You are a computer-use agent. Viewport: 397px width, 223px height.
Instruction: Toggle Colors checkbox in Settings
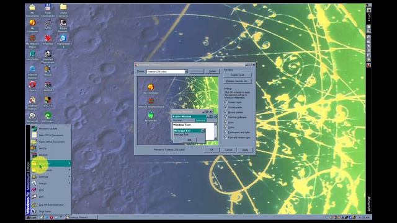point(226,127)
